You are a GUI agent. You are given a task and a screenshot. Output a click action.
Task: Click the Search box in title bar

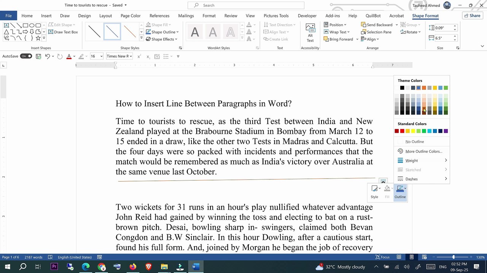click(x=246, y=5)
